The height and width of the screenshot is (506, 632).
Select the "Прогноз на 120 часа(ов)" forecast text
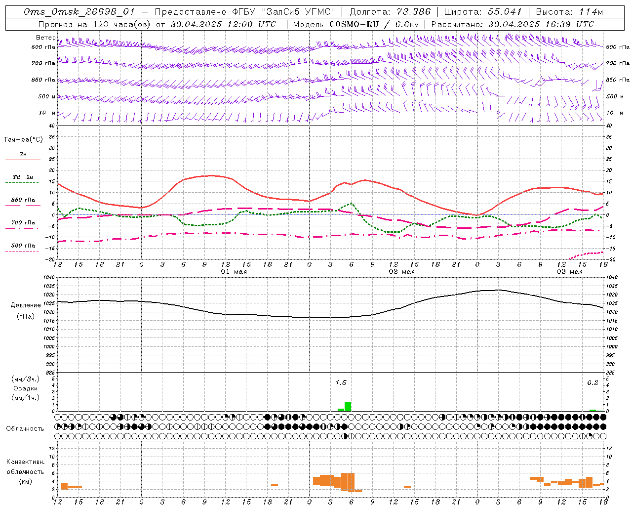(95, 24)
